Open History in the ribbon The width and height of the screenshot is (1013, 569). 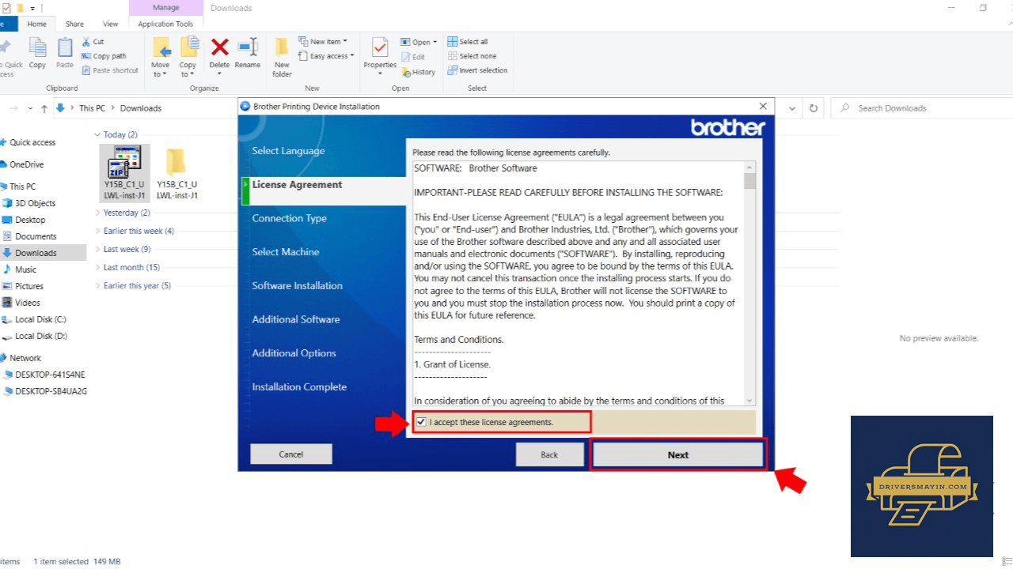[x=418, y=72]
